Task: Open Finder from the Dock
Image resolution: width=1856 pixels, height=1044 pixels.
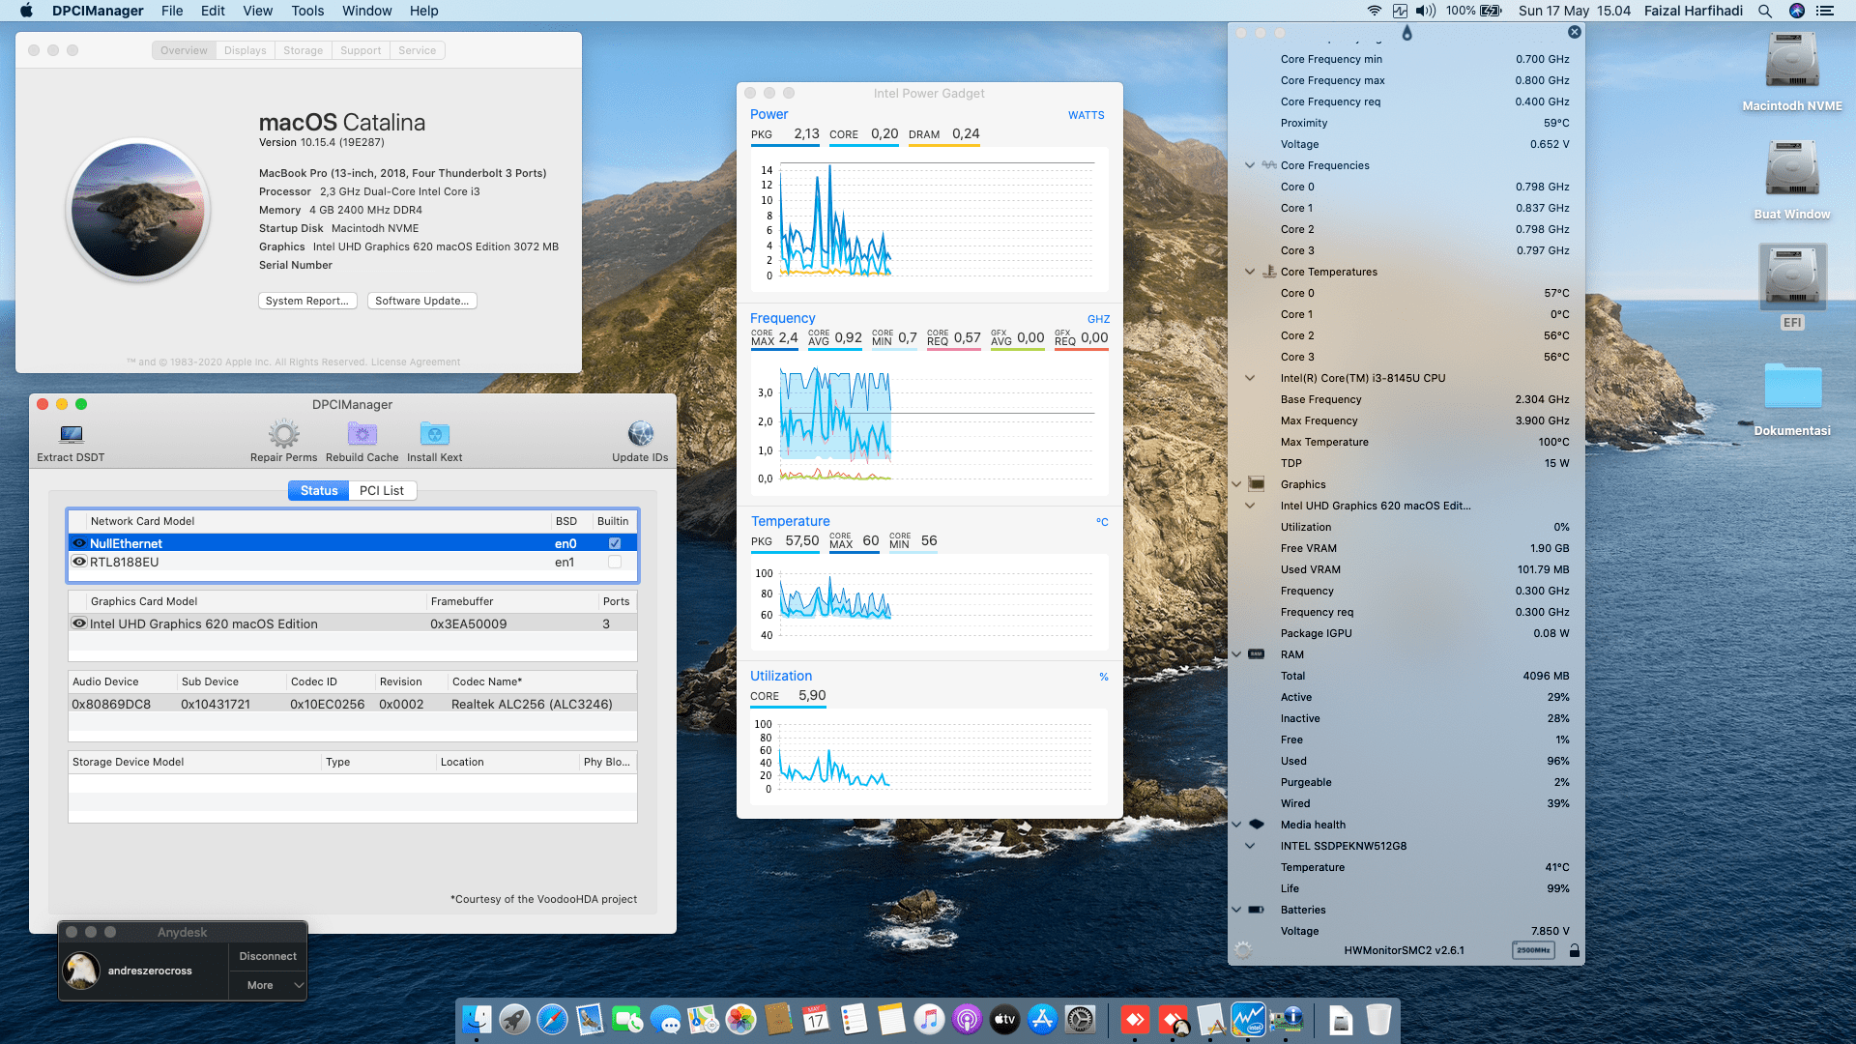Action: 477,1019
